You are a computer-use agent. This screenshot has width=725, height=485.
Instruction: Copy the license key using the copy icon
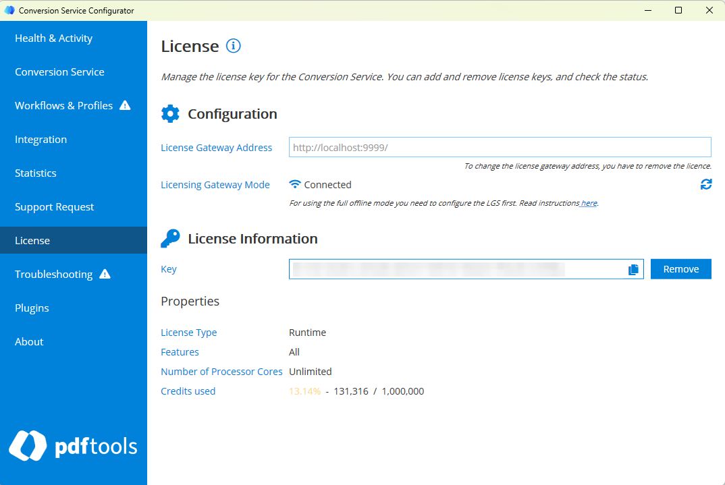point(633,268)
